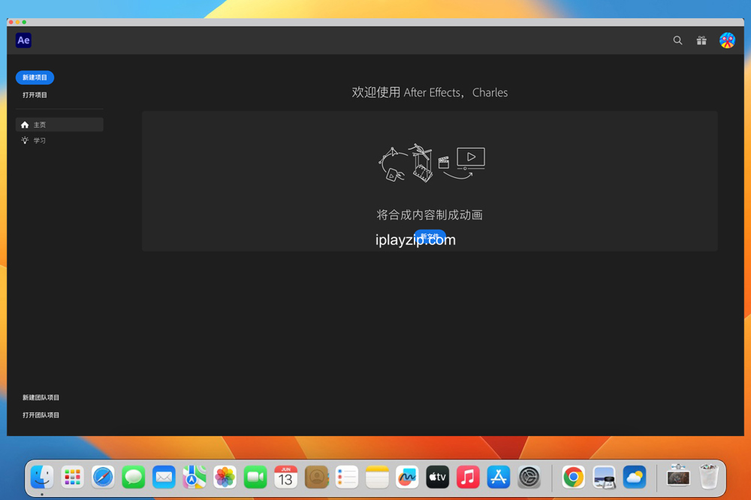This screenshot has width=751, height=500.
Task: Click the animation workflow illustration
Action: (432, 163)
